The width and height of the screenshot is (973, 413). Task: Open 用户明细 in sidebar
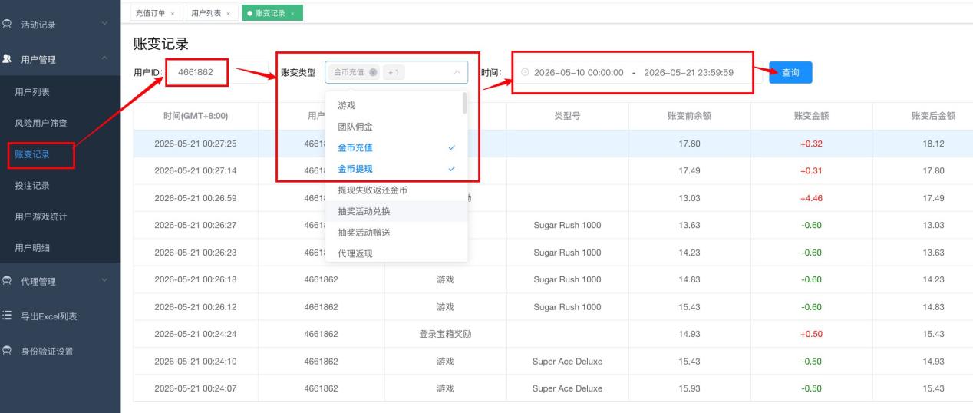tap(32, 248)
